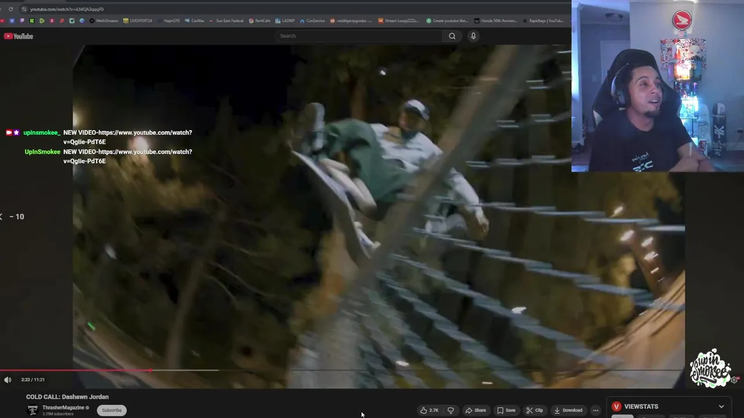This screenshot has height=418, width=744.
Task: Click the magnifier search button
Action: click(452, 36)
